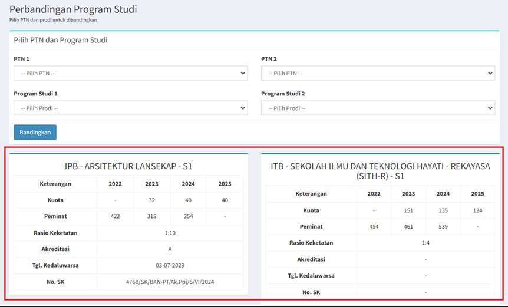
Task: Click the IPB - Arsitektur Lansekap card title
Action: pyautogui.click(x=128, y=166)
